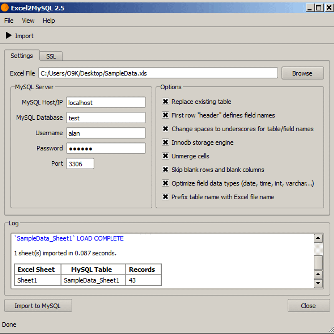Open the Help menu
The image size is (334, 334).
[49, 21]
